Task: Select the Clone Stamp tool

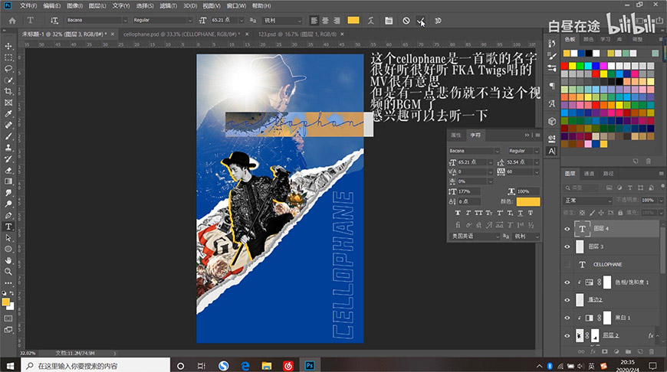Action: click(x=8, y=148)
